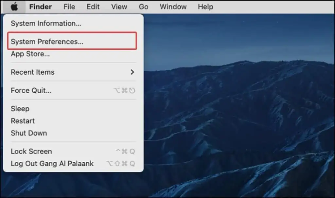Open the View menu
Viewport: 335px width, 198px height.
click(119, 7)
